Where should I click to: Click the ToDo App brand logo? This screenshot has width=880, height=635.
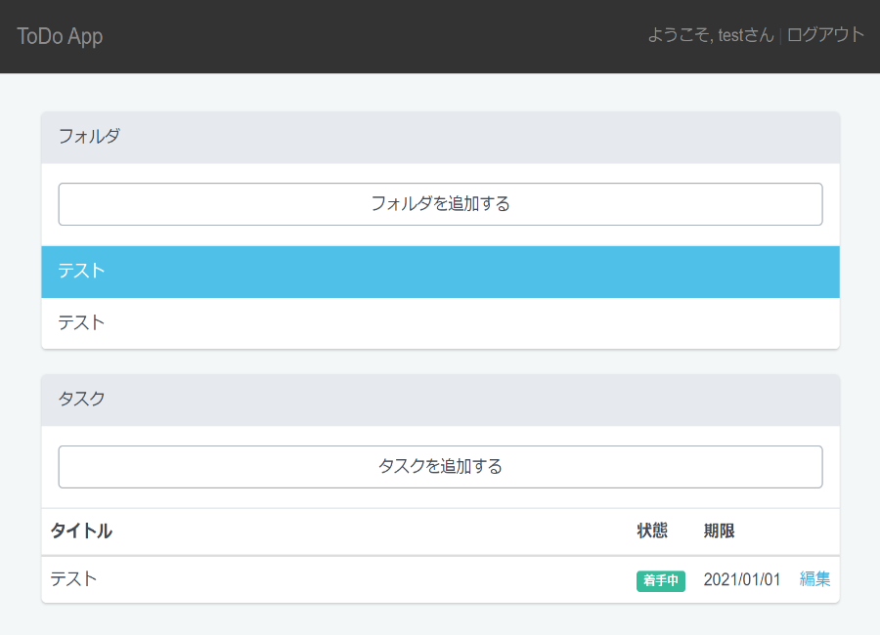60,36
